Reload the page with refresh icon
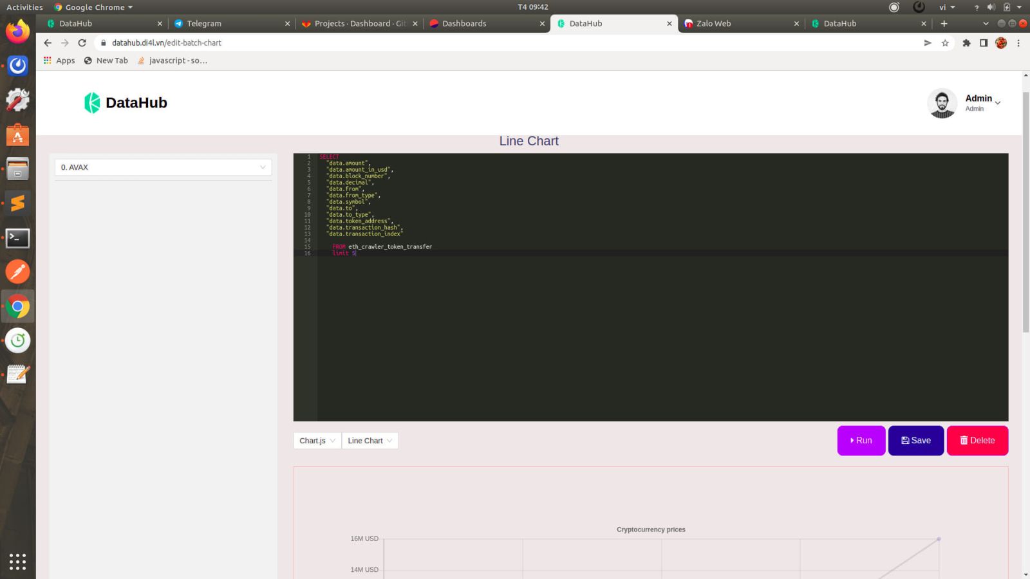Viewport: 1030px width, 579px height. (82, 43)
